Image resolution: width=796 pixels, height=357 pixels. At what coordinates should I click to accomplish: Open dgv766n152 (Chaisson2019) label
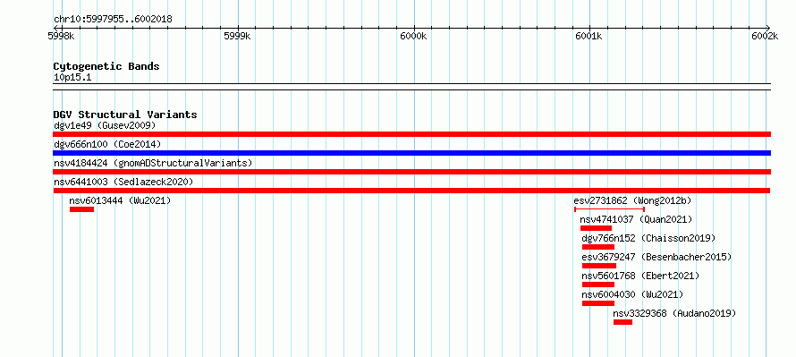tap(648, 238)
